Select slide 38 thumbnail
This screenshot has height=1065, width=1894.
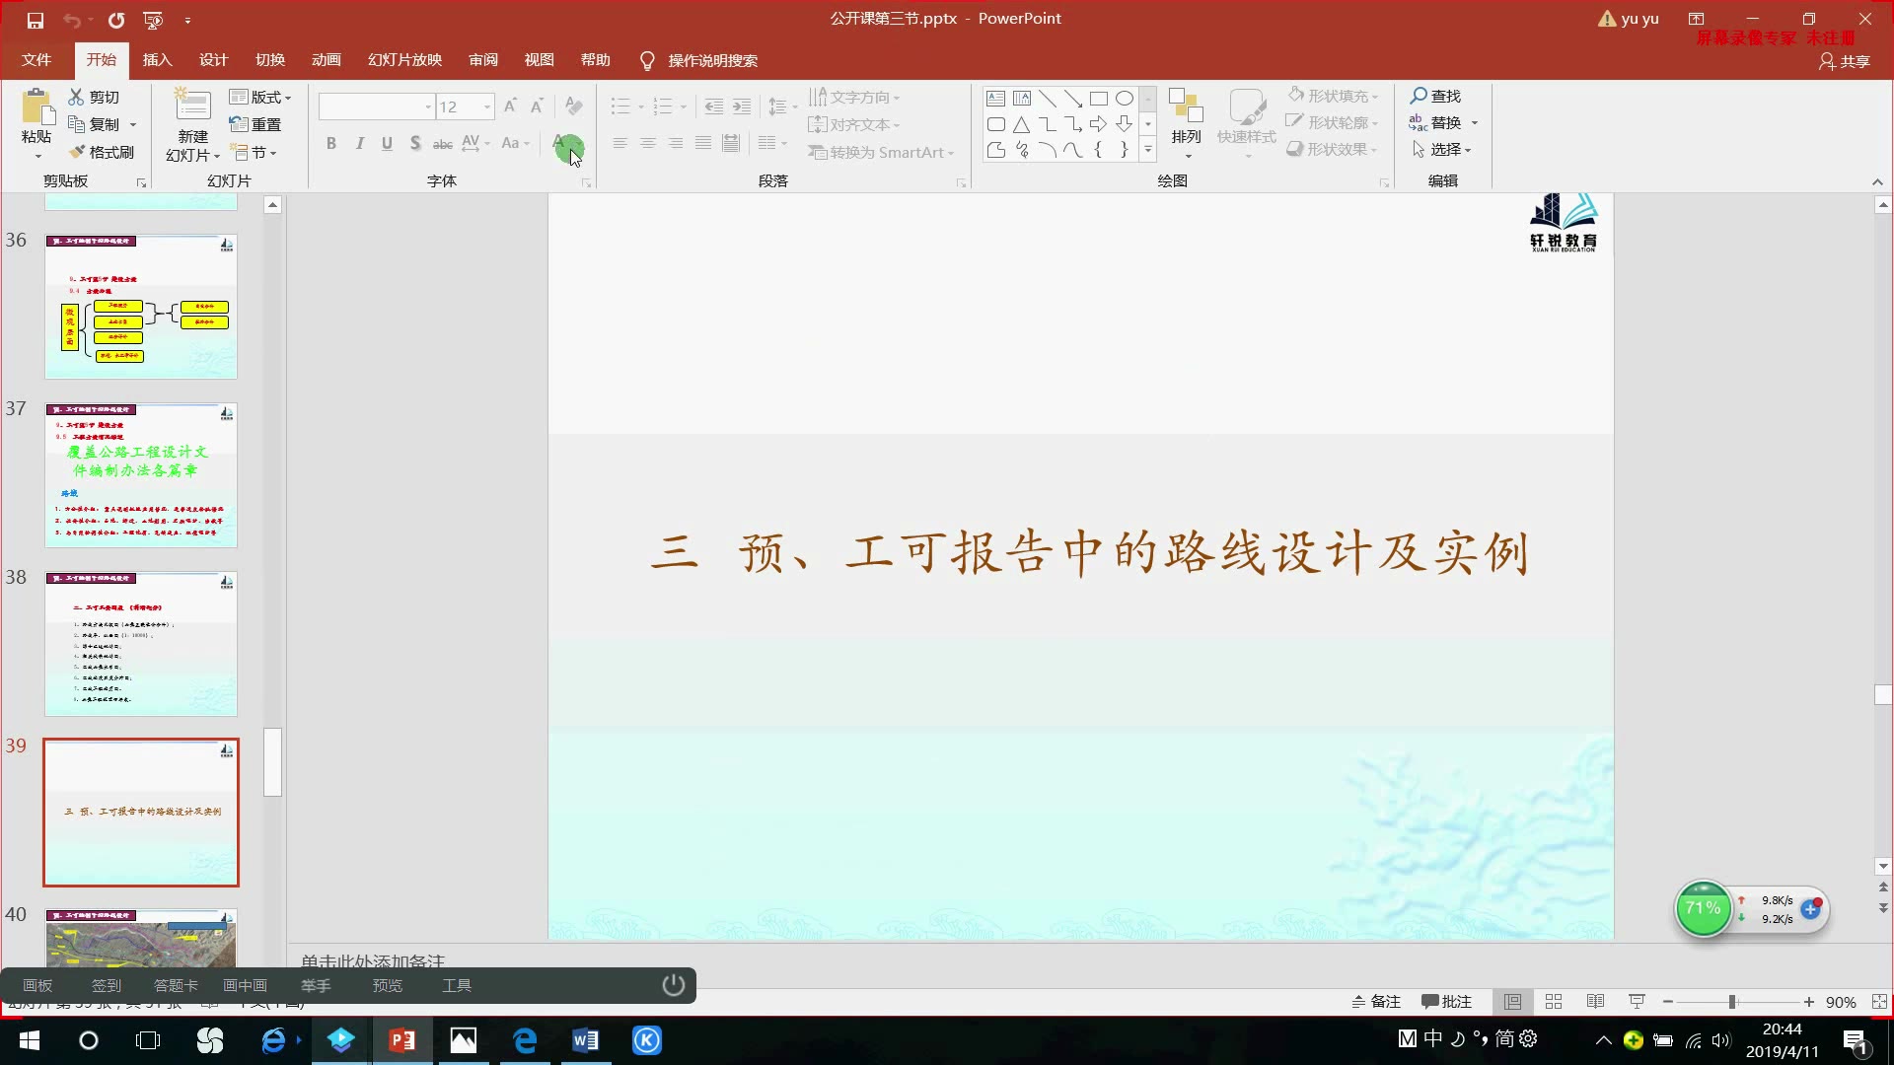(x=141, y=644)
